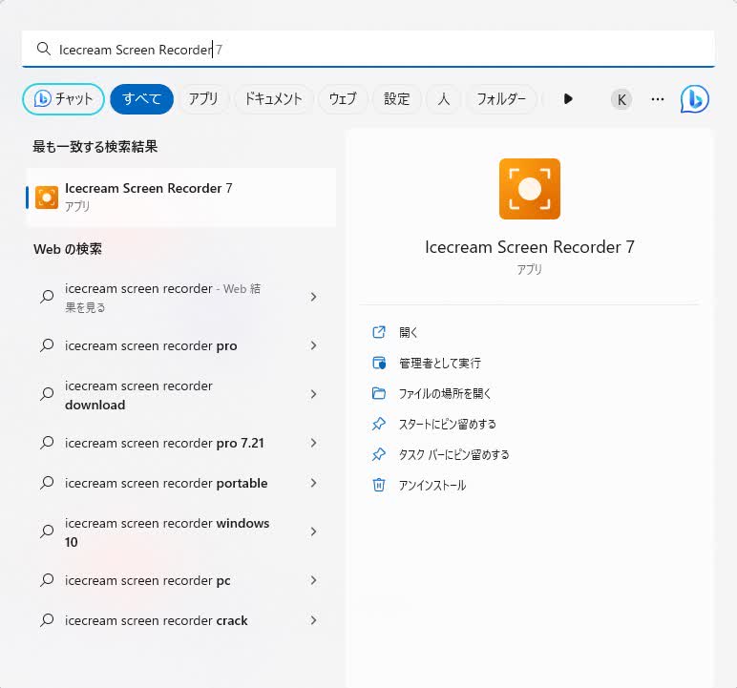Click 'icecream screen recorder - Web 結果を見る' text

pyautogui.click(x=162, y=298)
